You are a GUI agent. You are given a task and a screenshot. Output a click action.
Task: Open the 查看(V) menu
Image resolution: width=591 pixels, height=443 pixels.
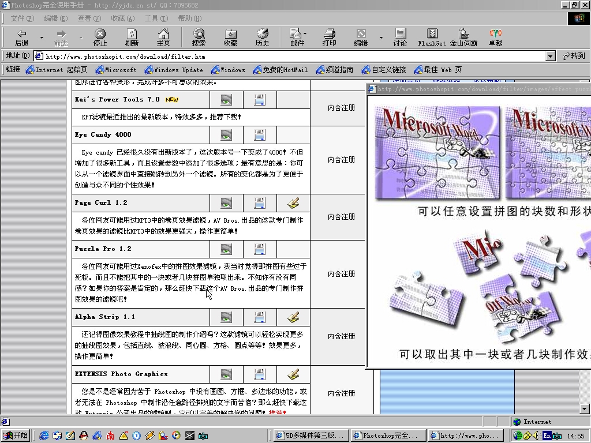click(x=89, y=18)
